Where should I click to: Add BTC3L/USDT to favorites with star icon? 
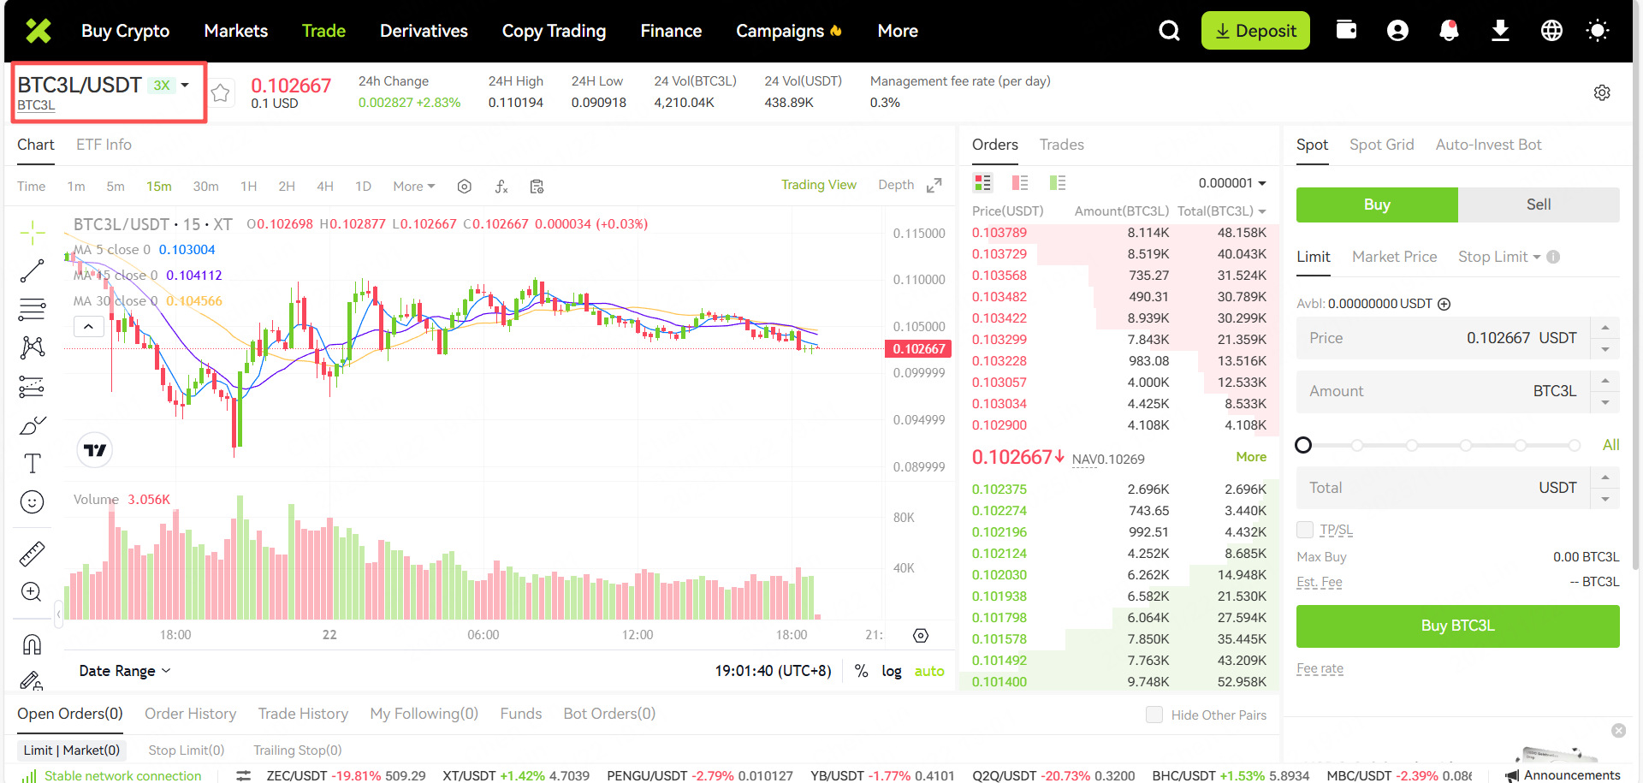click(221, 92)
